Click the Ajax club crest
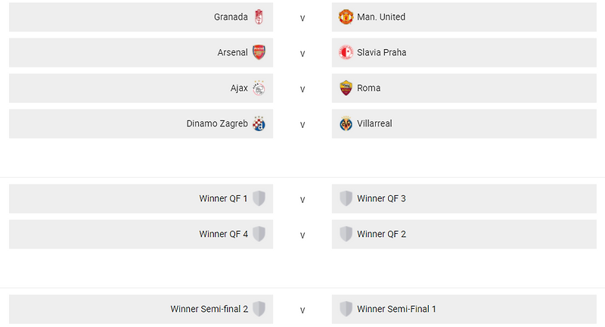 [x=259, y=88]
